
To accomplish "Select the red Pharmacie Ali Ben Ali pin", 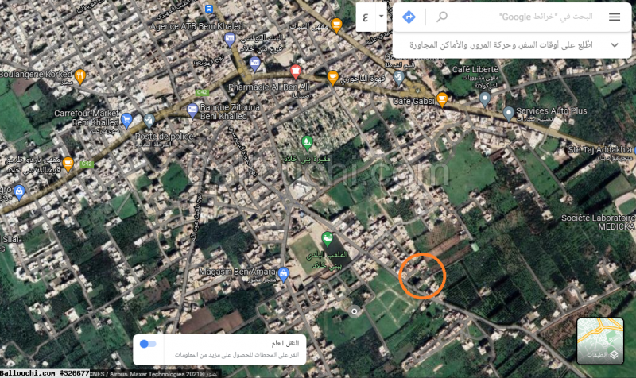I will [296, 71].
